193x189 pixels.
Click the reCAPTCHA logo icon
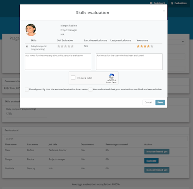(x=112, y=76)
